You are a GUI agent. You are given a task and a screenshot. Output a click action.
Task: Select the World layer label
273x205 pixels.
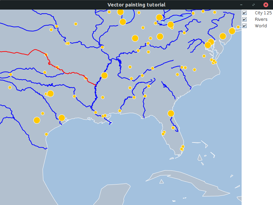point(261,26)
